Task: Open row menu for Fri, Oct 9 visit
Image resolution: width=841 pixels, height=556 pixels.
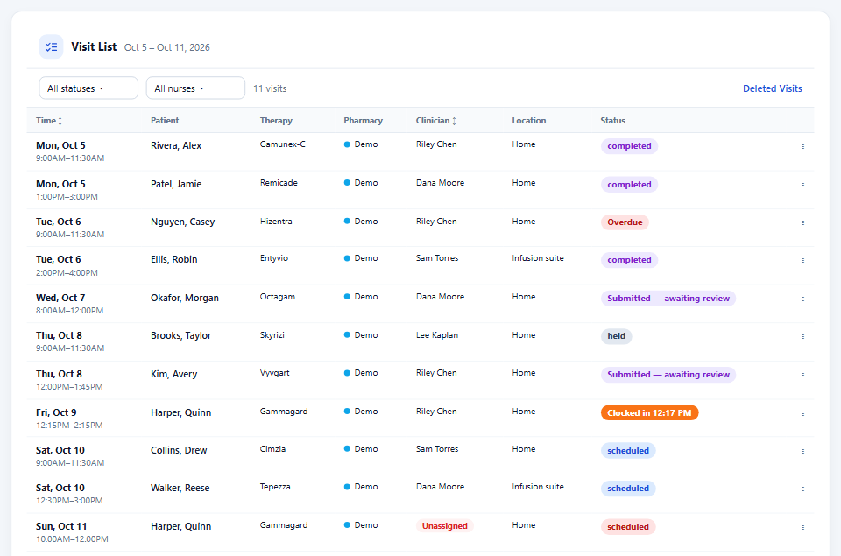Action: coord(803,414)
